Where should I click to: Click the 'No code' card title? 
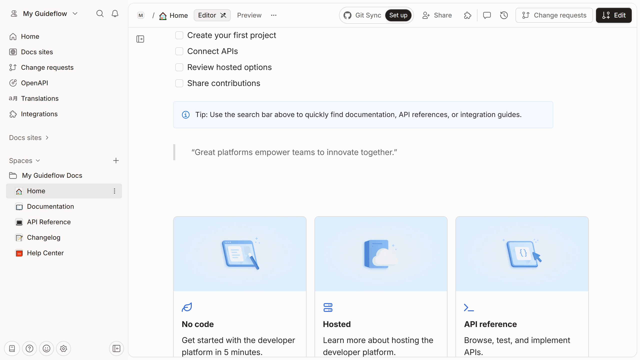[197, 324]
